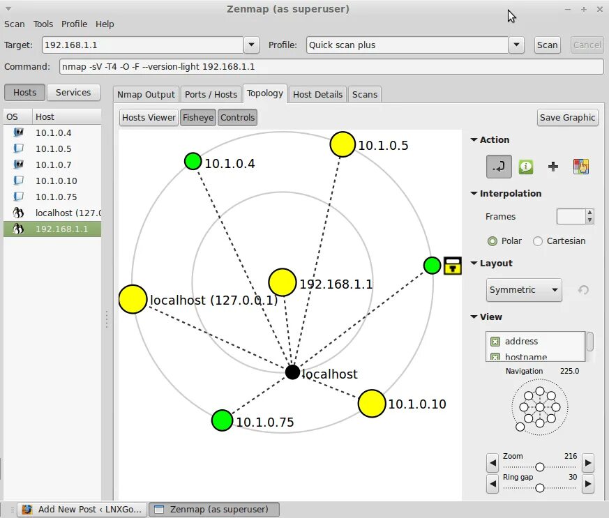Click the window menu arrow in the title bar
This screenshot has height=518, width=609.
[x=8, y=9]
